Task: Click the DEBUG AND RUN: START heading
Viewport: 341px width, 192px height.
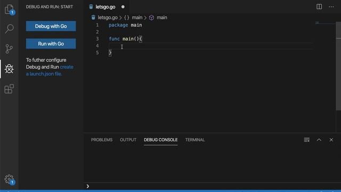Action: tap(50, 7)
